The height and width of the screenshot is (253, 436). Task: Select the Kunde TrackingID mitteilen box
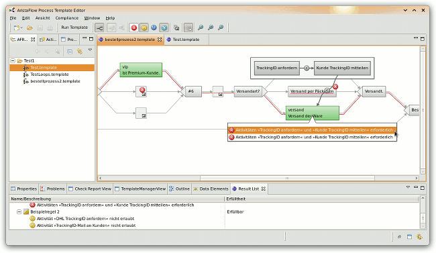pos(342,68)
